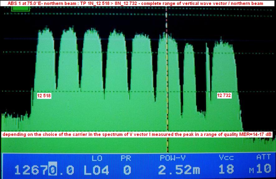This screenshot has height=179, width=276.
Task: Click the ATT attenuation label
Action: tap(263, 158)
